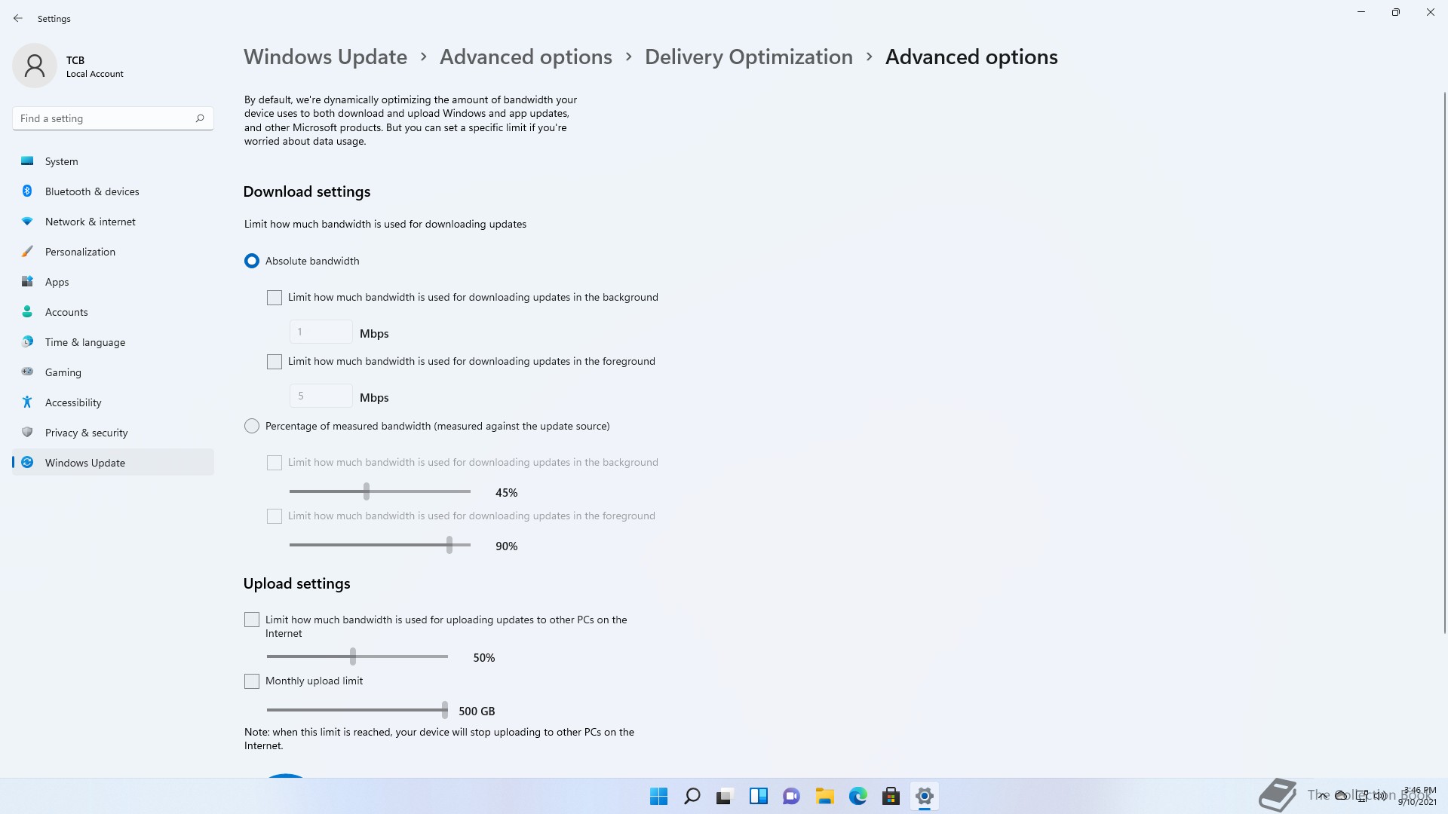1448x814 pixels.
Task: Click the Settings page vertical scrollbar
Action: tap(1444, 362)
